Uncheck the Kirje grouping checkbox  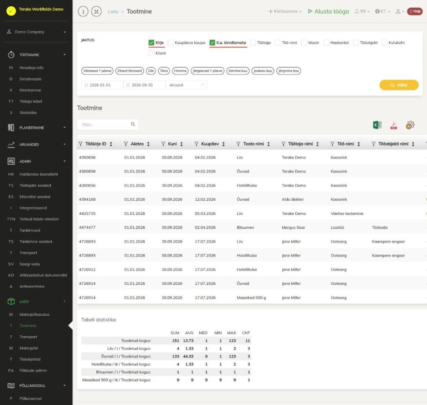(151, 43)
